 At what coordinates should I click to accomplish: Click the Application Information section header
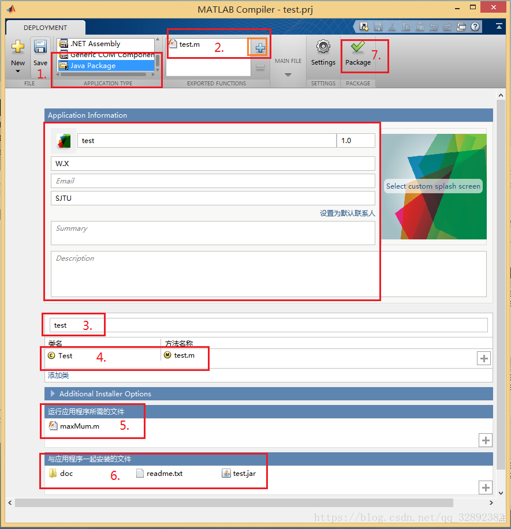(x=268, y=115)
